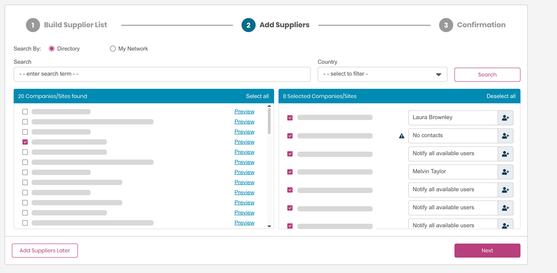The height and width of the screenshot is (273, 557).
Task: Click add-contact icon beside Laura Brownley
Action: 505,118
